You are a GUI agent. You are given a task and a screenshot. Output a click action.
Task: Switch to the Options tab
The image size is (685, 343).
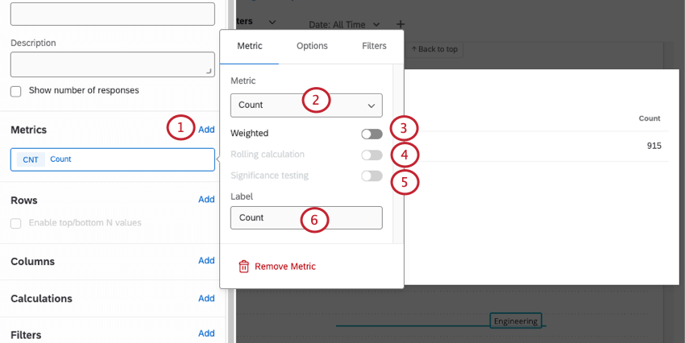[312, 46]
